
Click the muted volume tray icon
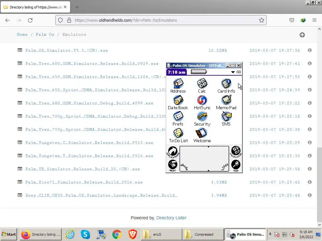coord(292,234)
